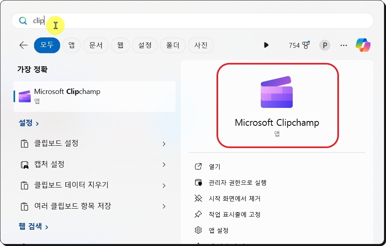Show more filters with play arrow
Screen dimensions: 386x246
pyautogui.click(x=266, y=45)
